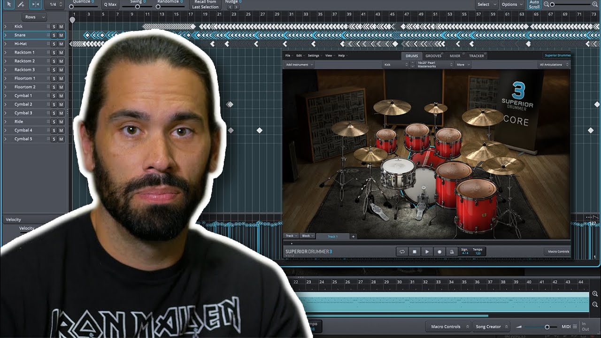Solo the Racktom 1 row
The image size is (601, 338).
54,53
